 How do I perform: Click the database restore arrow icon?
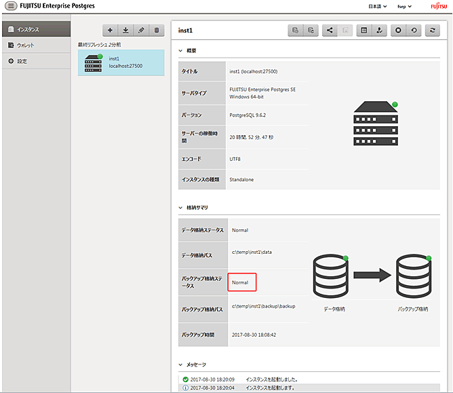[311, 31]
